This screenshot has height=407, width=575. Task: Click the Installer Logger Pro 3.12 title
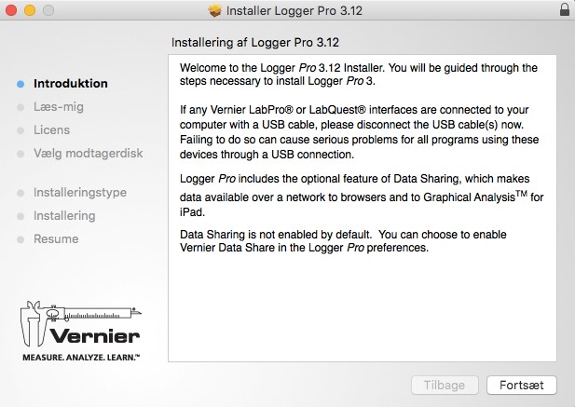(x=294, y=10)
